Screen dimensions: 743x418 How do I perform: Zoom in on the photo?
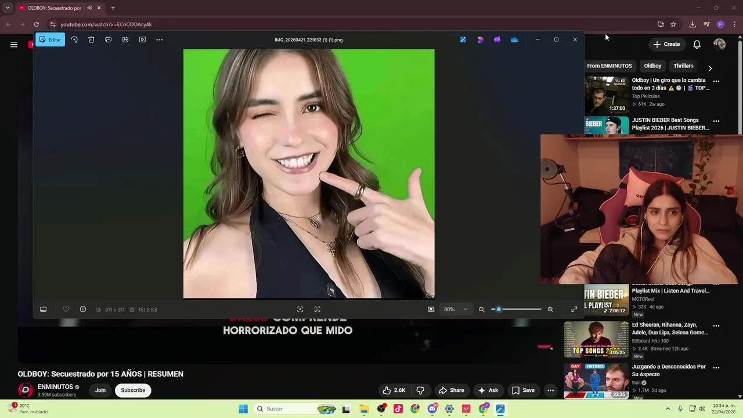pyautogui.click(x=550, y=309)
